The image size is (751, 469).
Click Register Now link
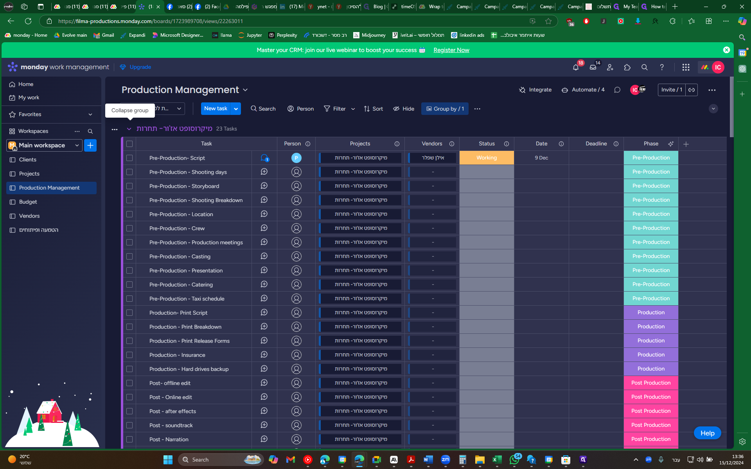pos(451,50)
